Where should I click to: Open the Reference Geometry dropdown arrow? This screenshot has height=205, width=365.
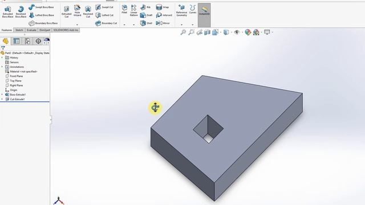point(181,24)
